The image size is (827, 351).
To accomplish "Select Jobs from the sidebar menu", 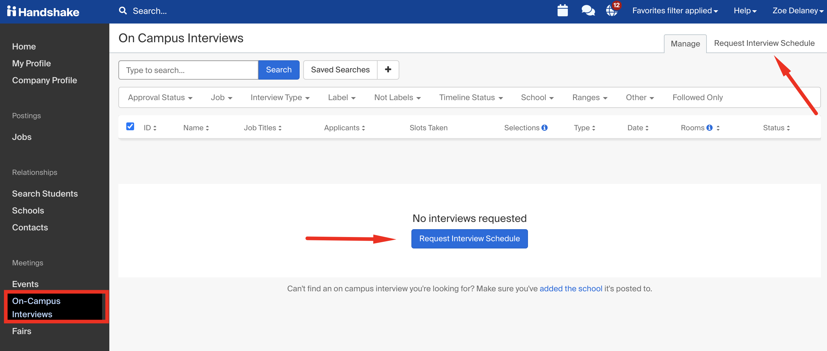I will [x=21, y=136].
